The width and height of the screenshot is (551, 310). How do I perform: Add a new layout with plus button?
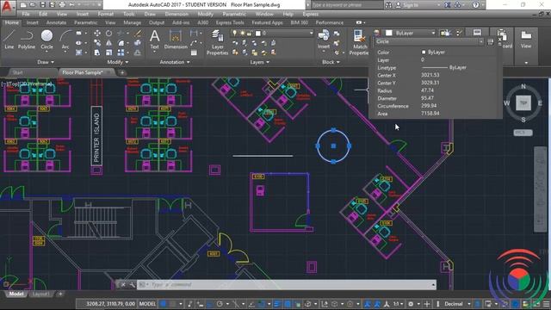point(60,294)
